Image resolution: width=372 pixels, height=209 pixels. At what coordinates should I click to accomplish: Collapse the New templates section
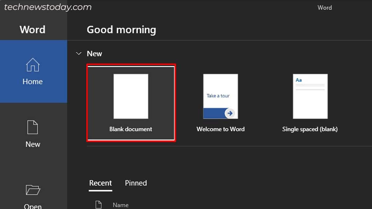tap(79, 53)
